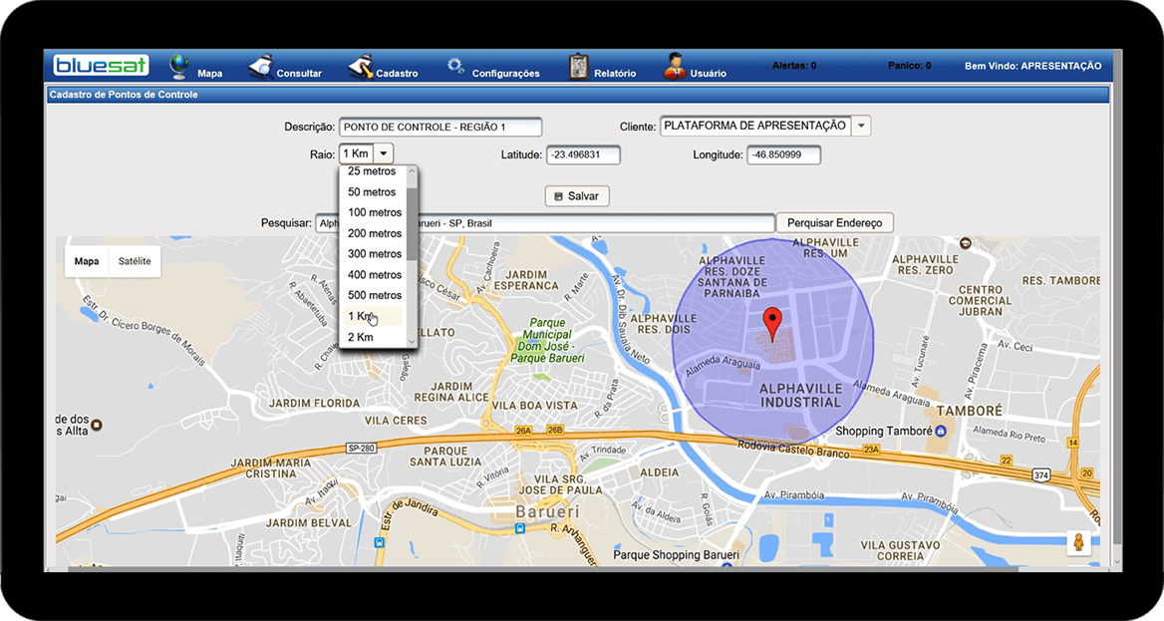Expand the Raio dropdown arrow
Viewport: 1164px width, 621px height.
[384, 154]
